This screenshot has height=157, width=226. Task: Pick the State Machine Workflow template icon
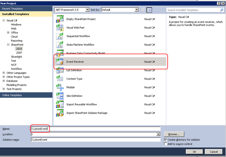tap(59, 45)
